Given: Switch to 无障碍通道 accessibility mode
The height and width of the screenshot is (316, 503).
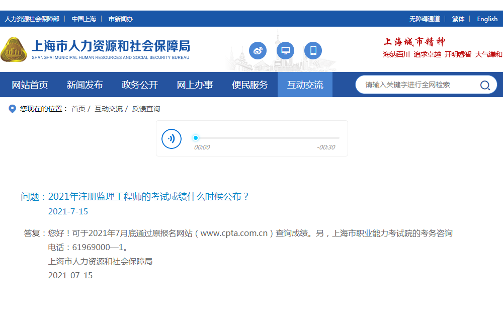Looking at the screenshot, I should point(425,19).
